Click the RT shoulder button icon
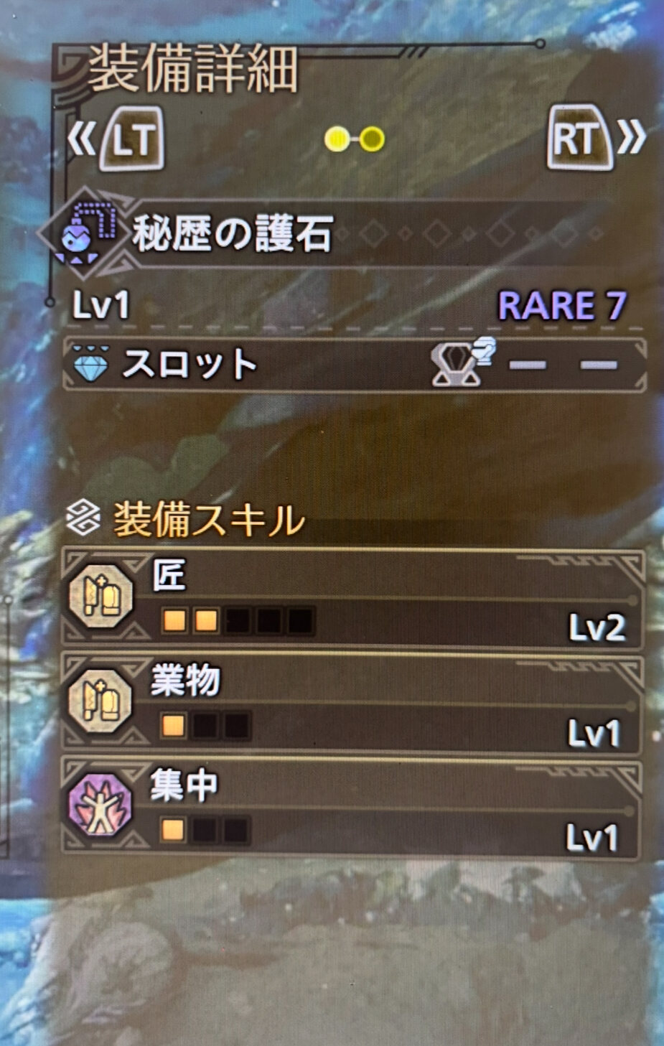664x1046 pixels. point(580,136)
